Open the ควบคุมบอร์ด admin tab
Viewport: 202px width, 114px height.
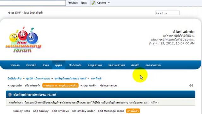click(x=15, y=85)
